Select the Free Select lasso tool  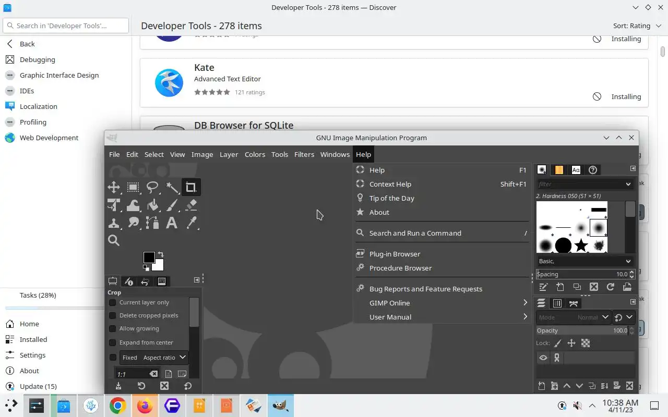tap(152, 187)
